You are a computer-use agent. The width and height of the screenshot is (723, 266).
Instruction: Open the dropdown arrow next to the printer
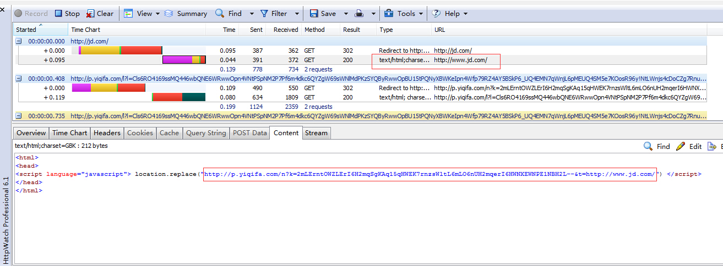click(372, 14)
